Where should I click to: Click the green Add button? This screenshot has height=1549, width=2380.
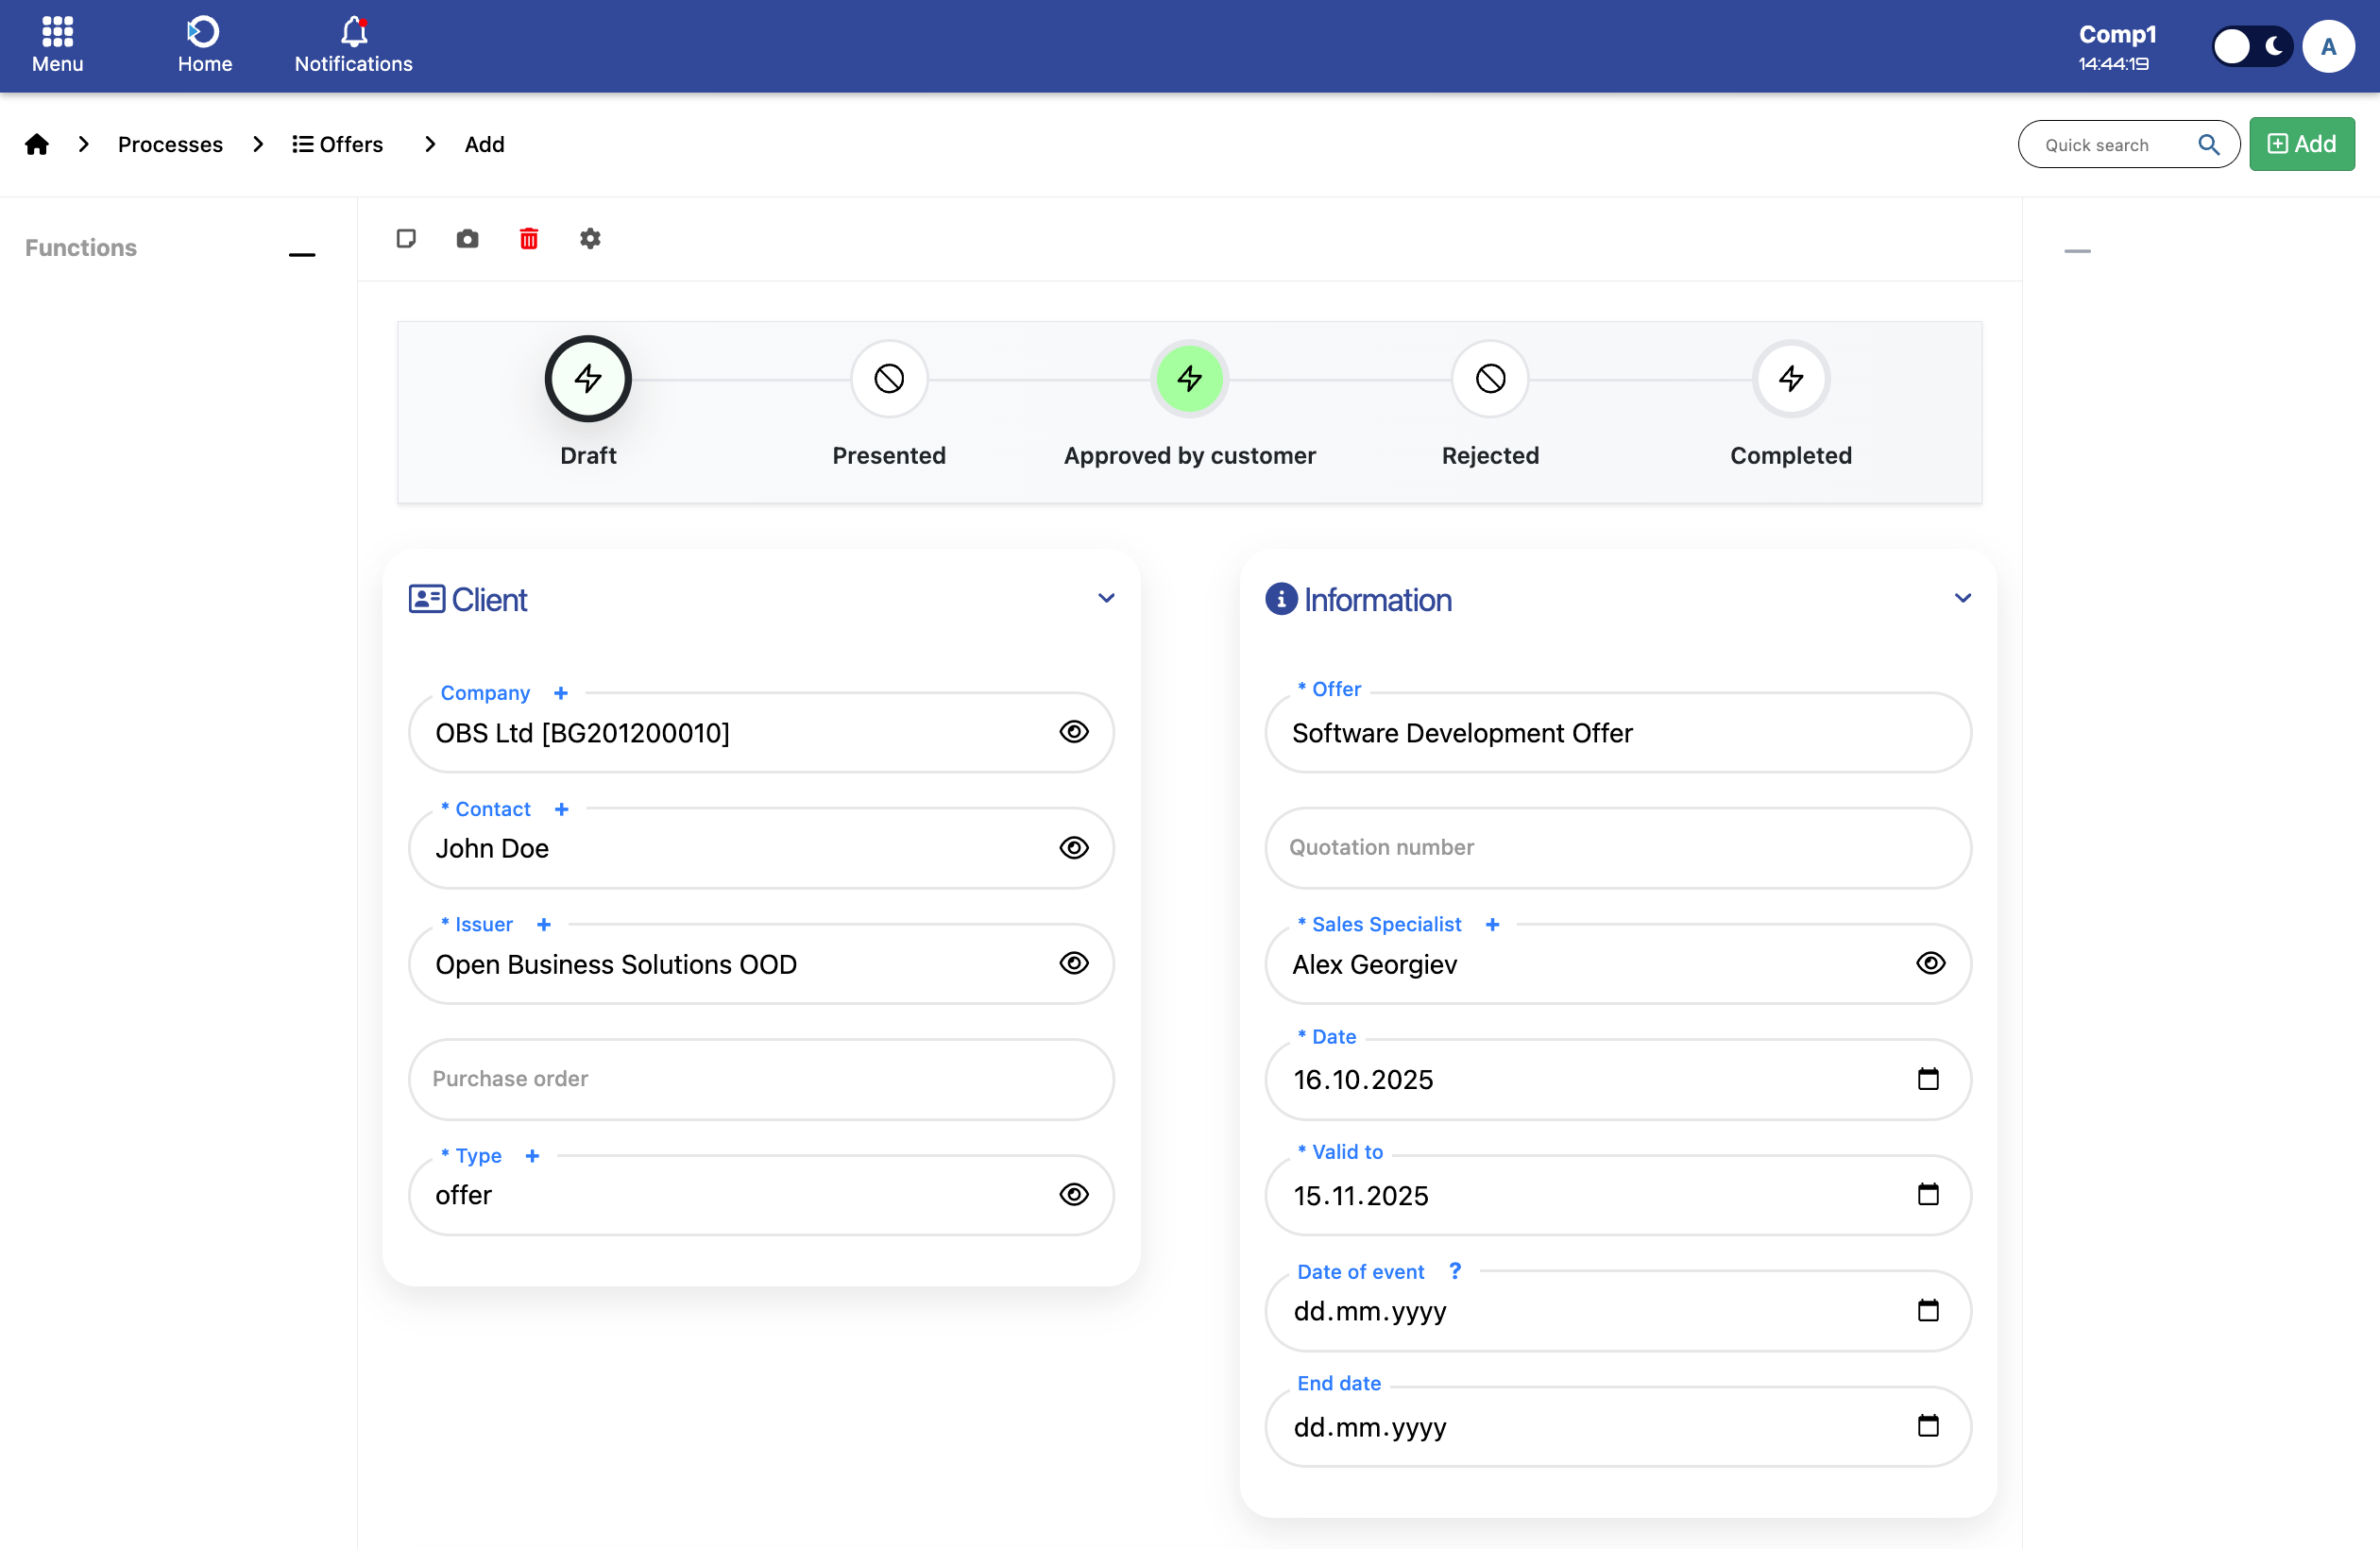[x=2301, y=144]
